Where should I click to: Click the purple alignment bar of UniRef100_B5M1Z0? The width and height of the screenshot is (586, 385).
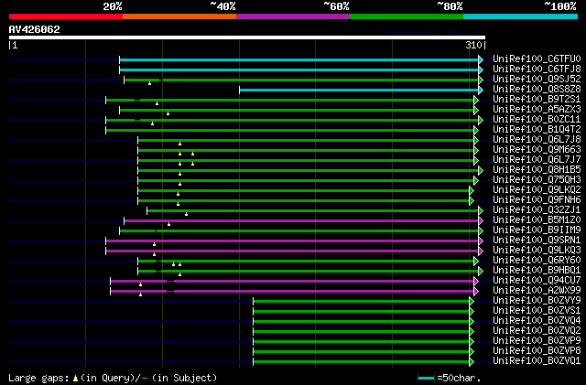click(301, 221)
